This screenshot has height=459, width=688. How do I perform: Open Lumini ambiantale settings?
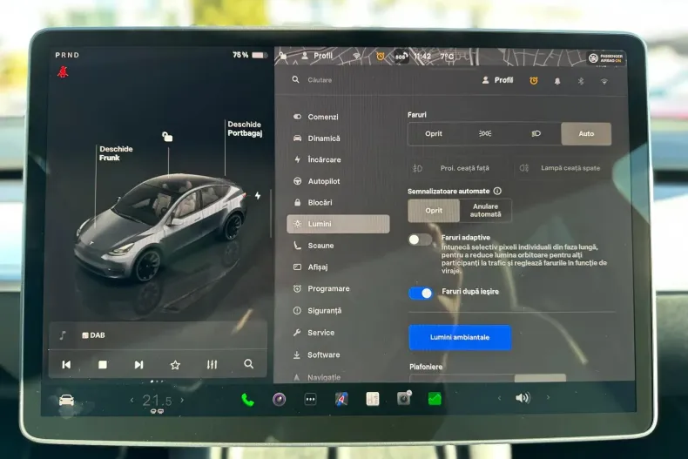[x=460, y=337]
